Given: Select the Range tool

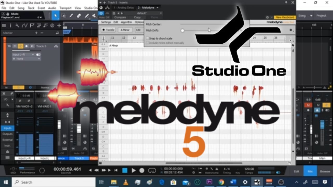Looking at the screenshot, I should (63, 16).
